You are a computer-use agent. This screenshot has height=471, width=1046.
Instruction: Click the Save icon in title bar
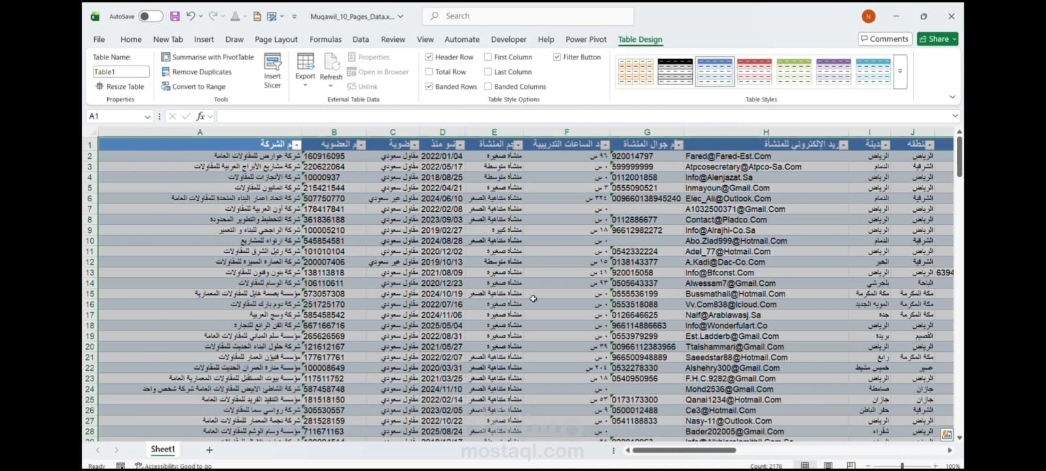click(175, 16)
